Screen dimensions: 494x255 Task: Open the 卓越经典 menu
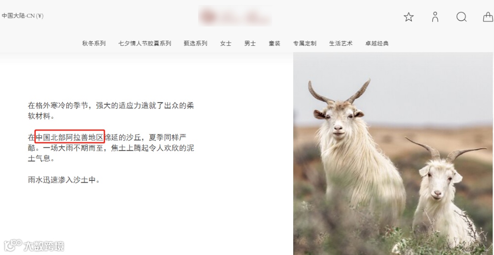[377, 43]
